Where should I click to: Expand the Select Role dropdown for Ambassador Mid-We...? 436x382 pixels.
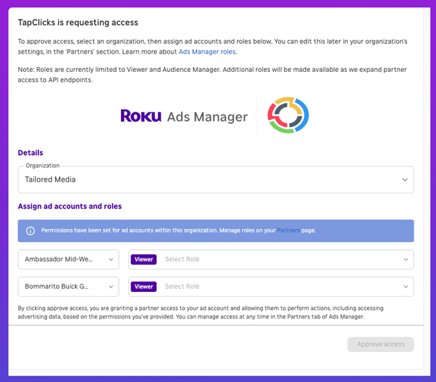(271, 260)
